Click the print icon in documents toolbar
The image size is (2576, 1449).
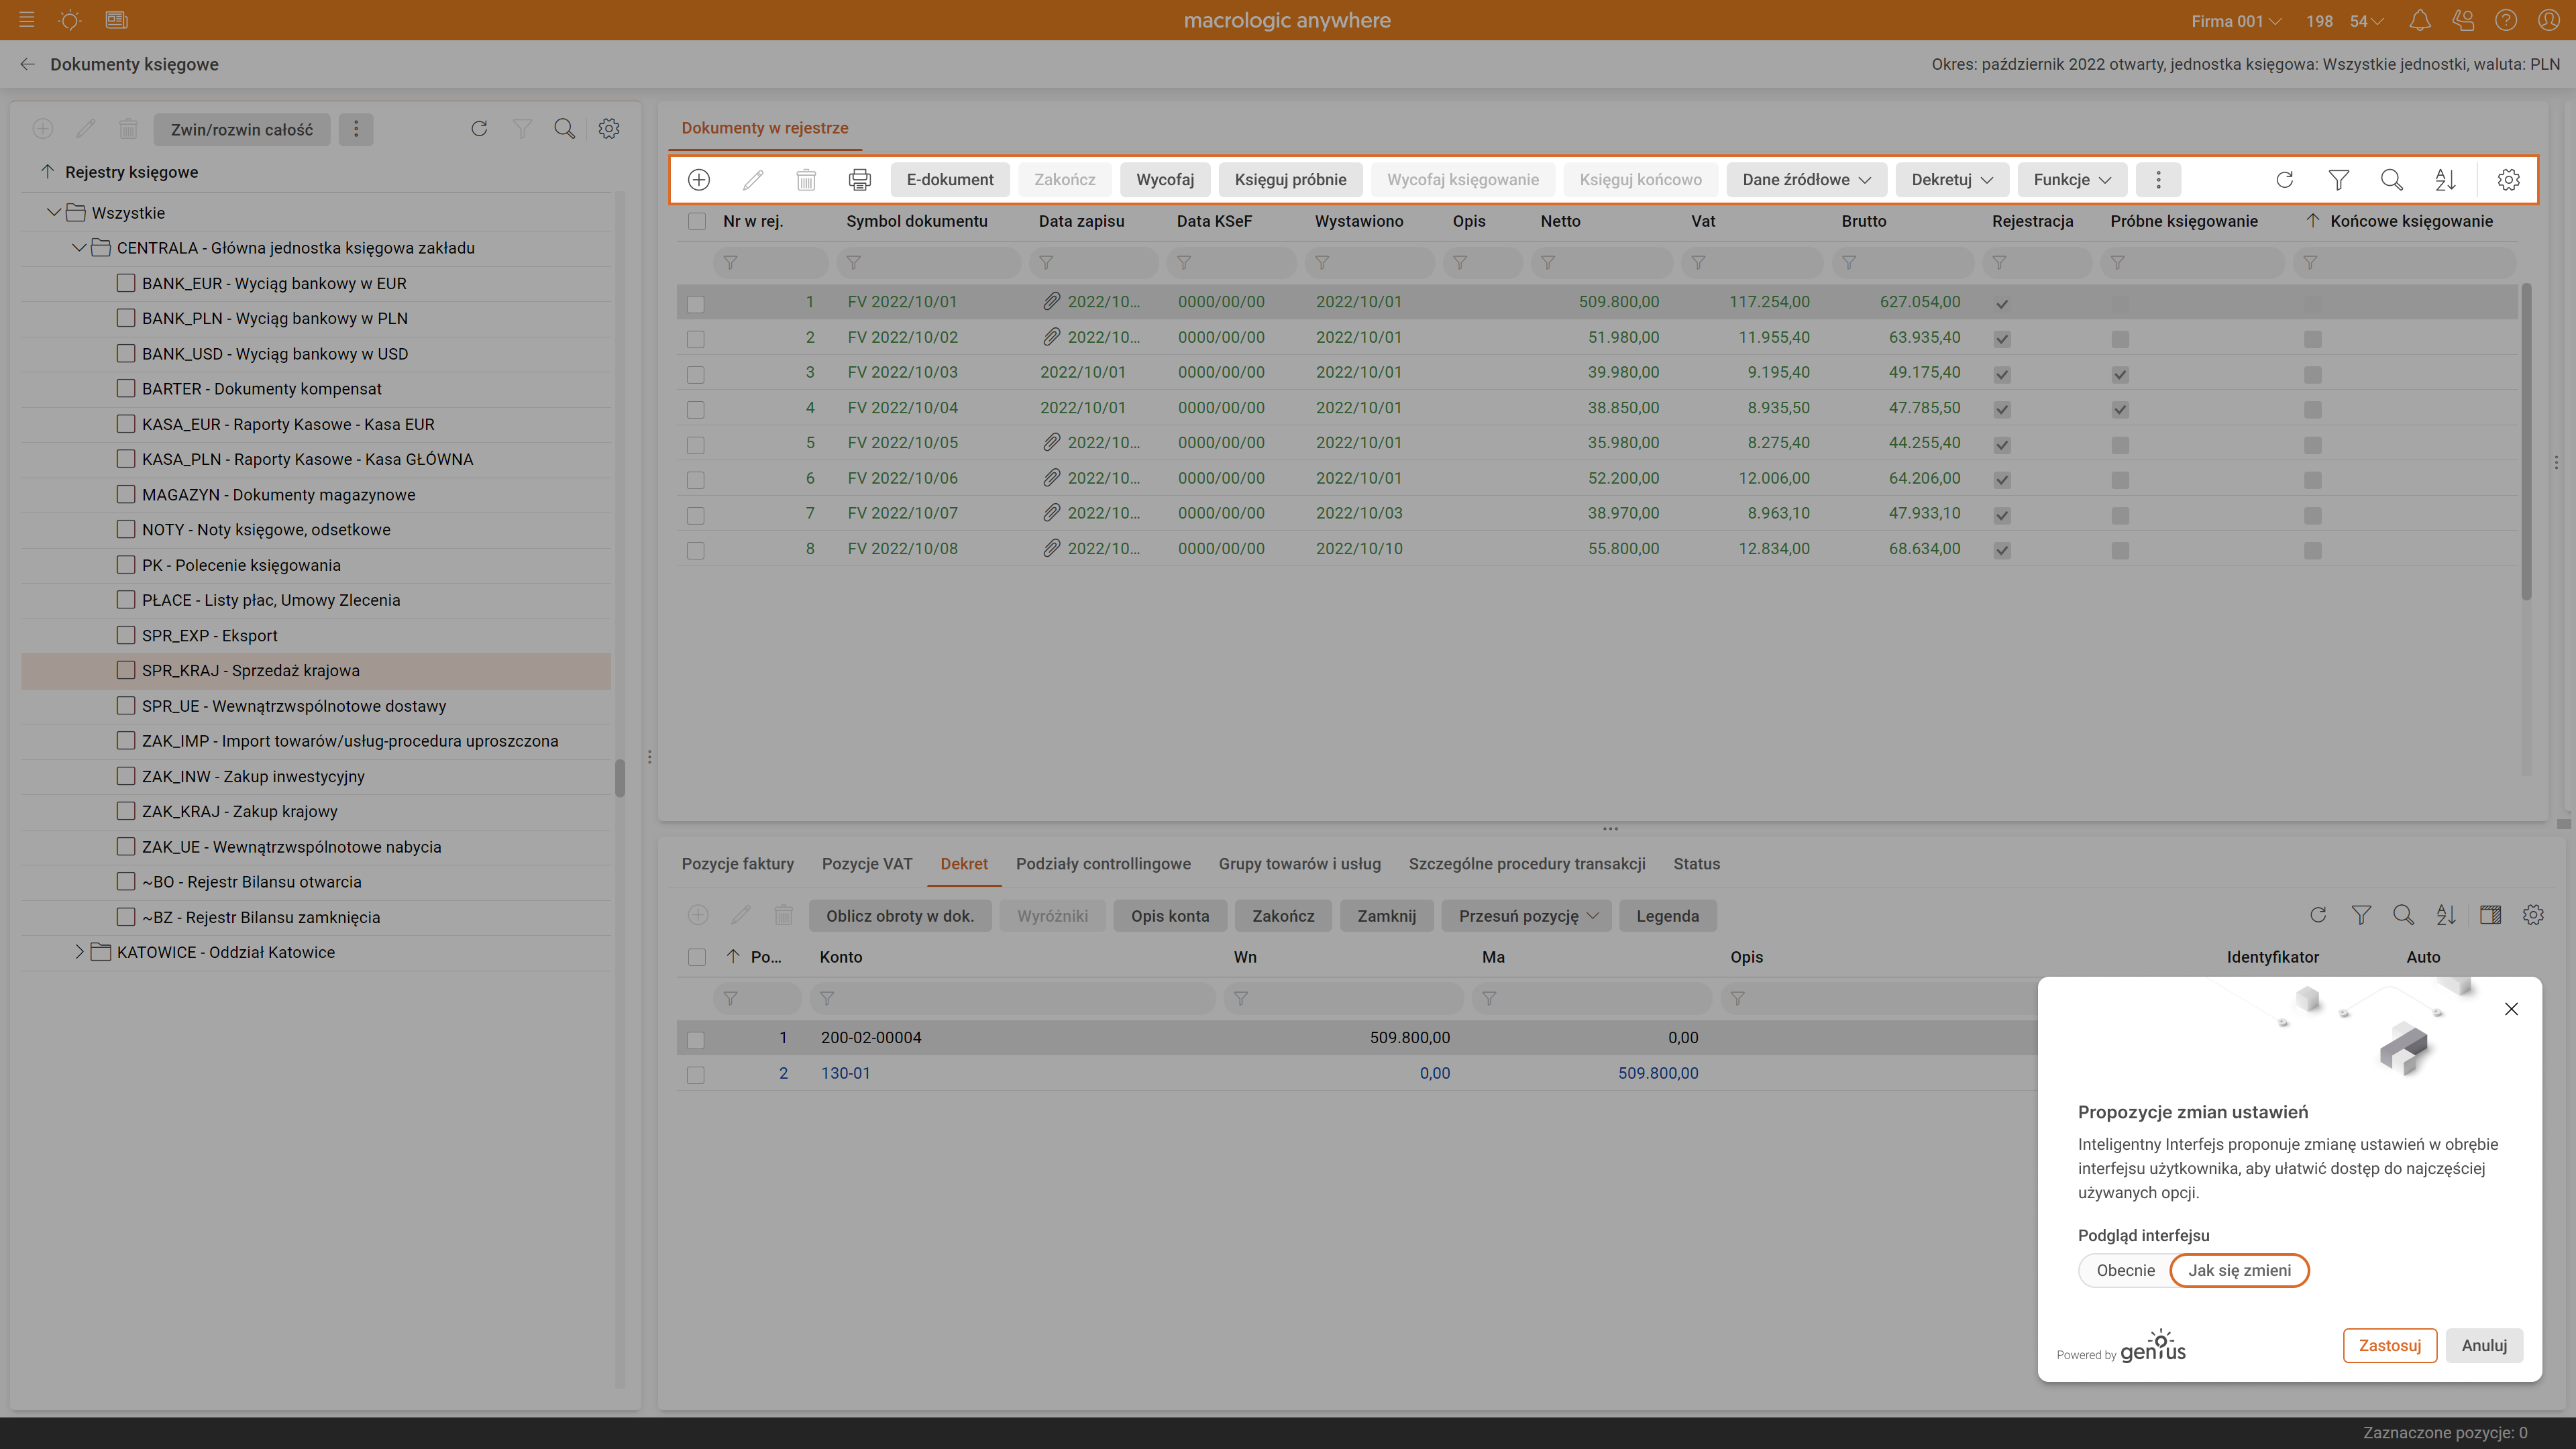tap(859, 180)
